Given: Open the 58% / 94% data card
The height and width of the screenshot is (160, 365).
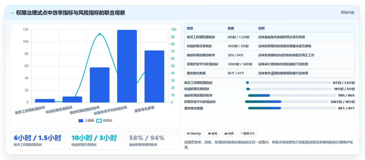Looking at the screenshot, I should [153, 140].
